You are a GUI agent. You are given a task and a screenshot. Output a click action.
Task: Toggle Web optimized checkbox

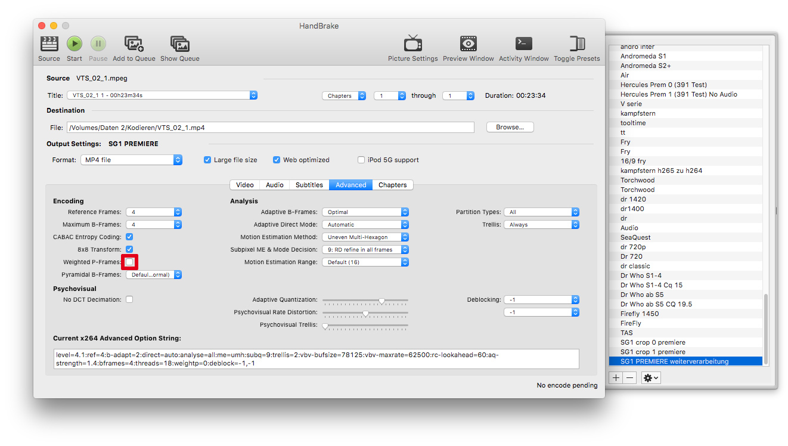coord(277,160)
